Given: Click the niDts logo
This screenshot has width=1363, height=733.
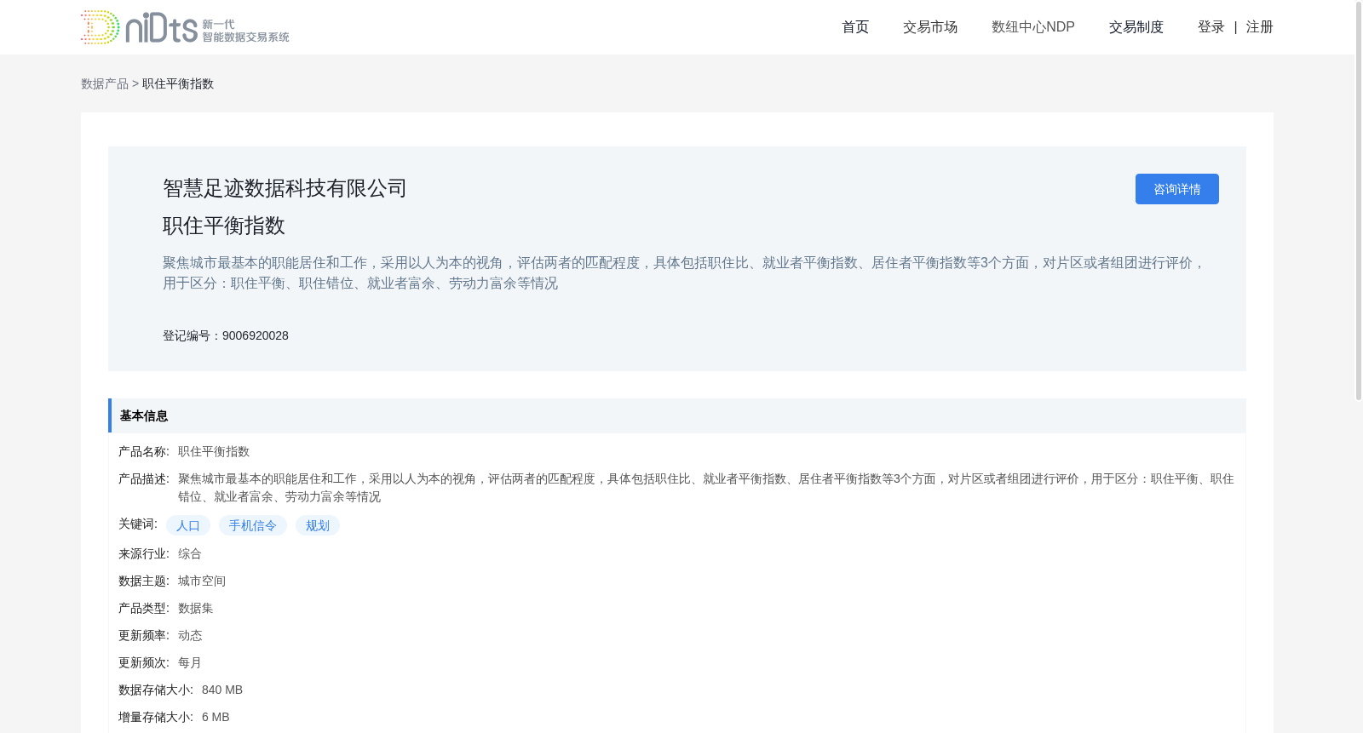Looking at the screenshot, I should point(185,27).
